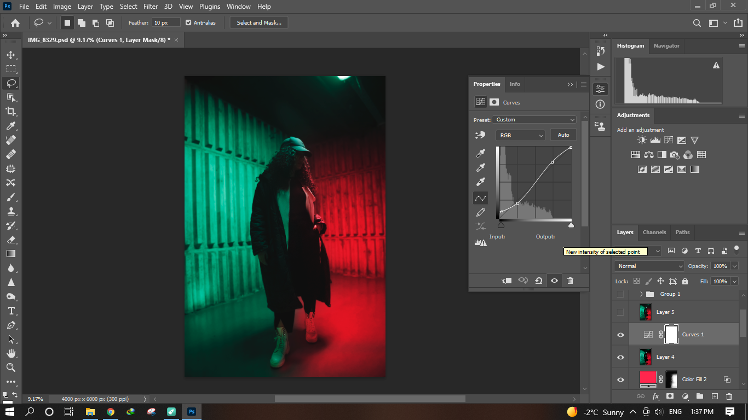Toggle the Anti-alias checkbox

(x=188, y=22)
